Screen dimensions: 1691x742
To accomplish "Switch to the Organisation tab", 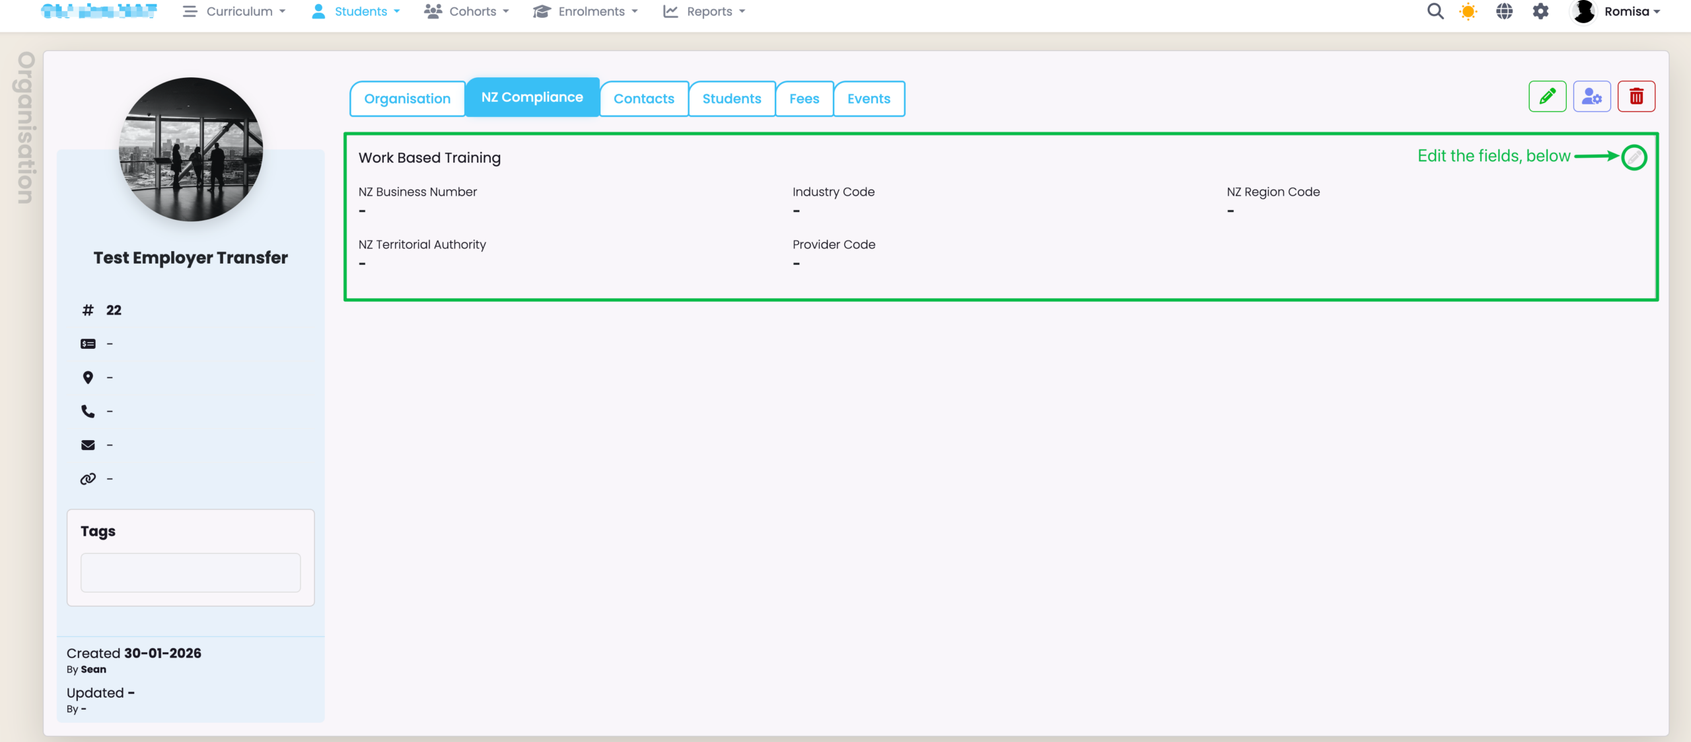I will (x=407, y=98).
